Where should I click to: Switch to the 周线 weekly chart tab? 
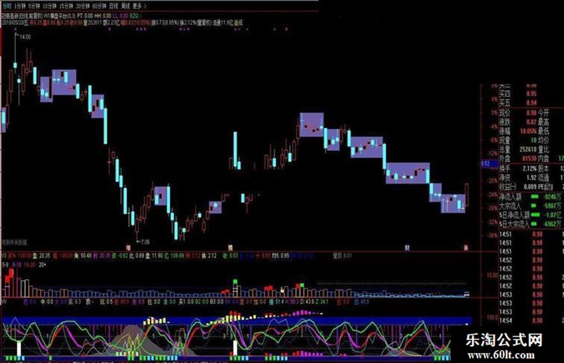pyautogui.click(x=125, y=6)
